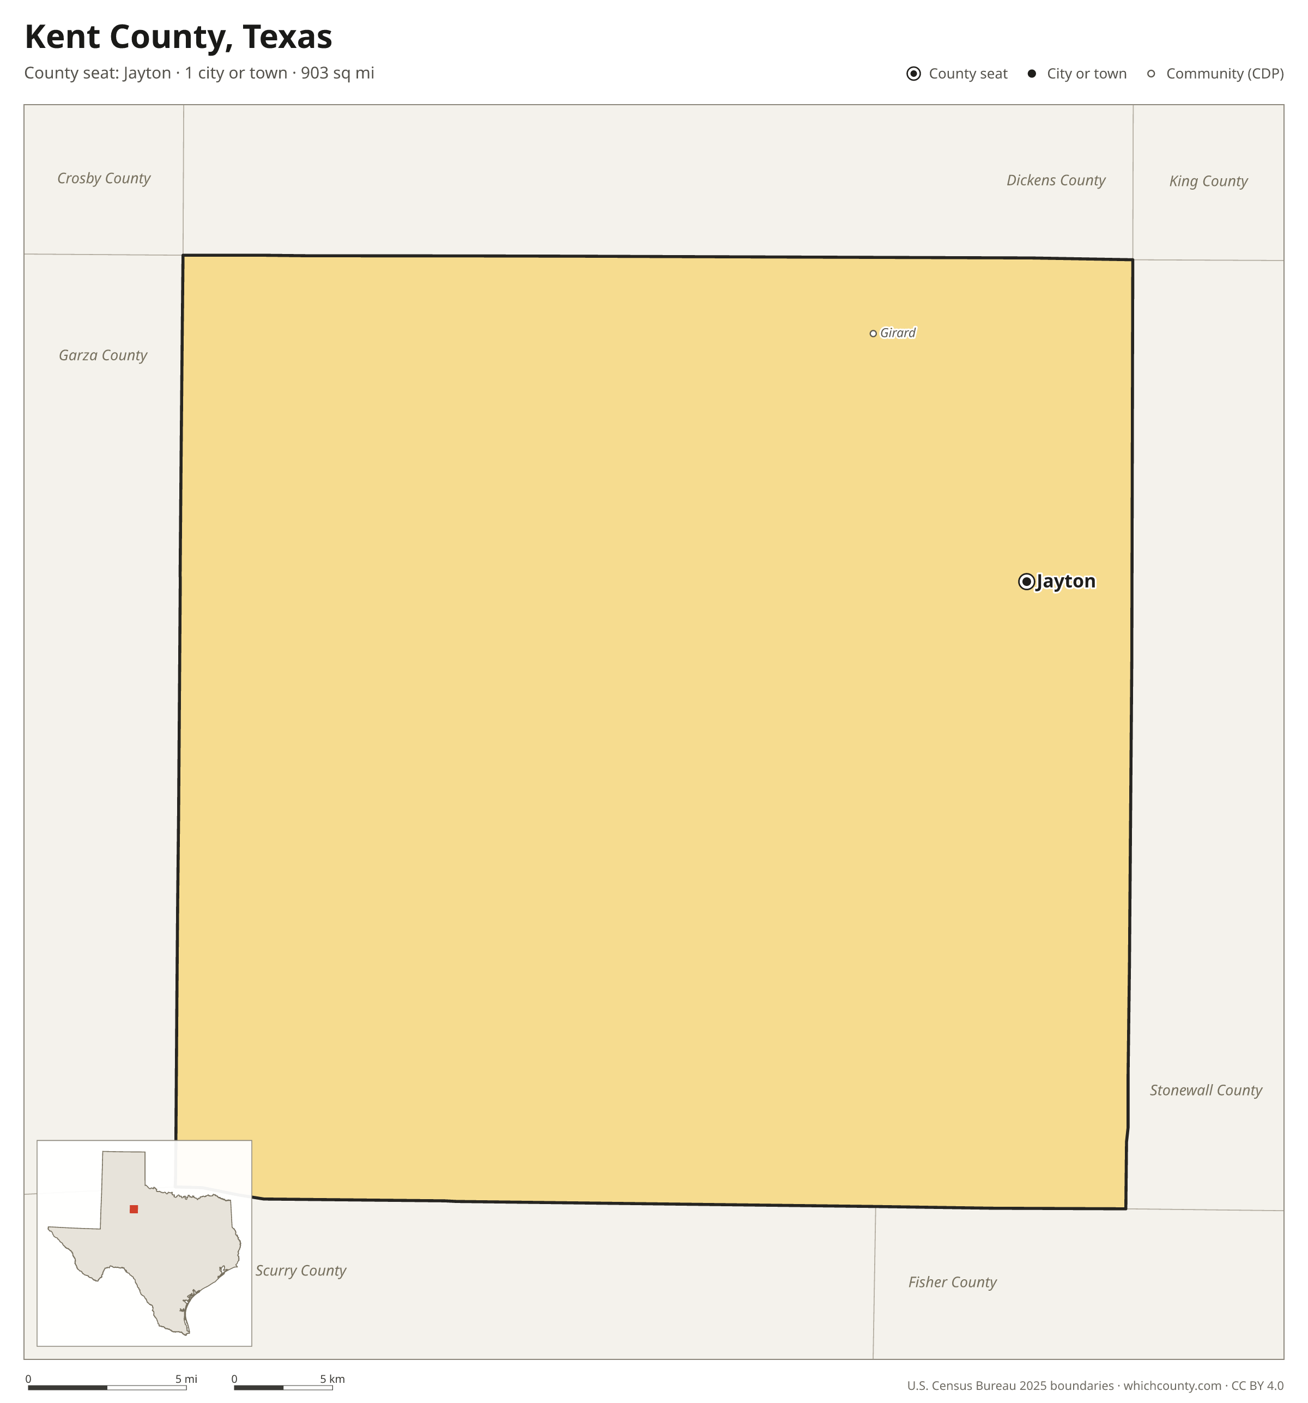Open the Texas locator inset map
Image resolution: width=1308 pixels, height=1403 pixels.
(144, 1243)
